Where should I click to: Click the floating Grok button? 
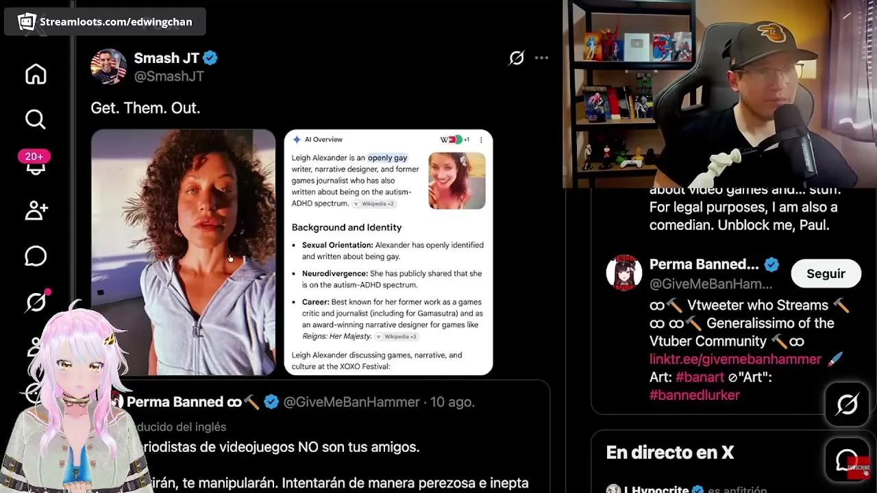coord(848,405)
